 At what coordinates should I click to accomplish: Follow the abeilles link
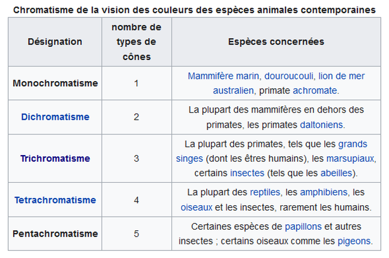tap(336, 173)
